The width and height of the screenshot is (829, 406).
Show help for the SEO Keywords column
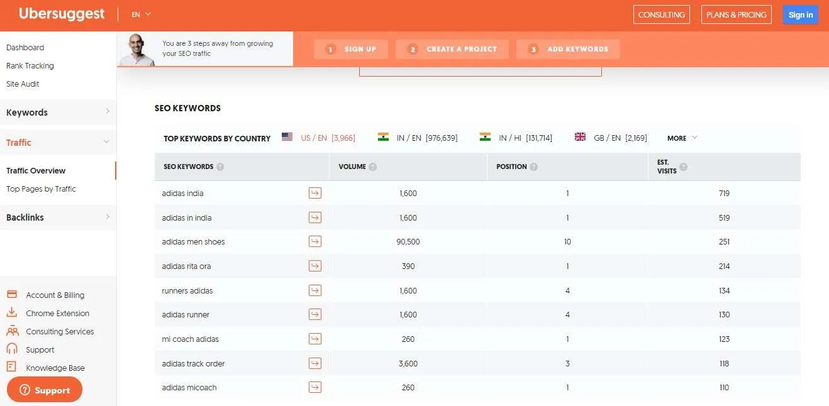point(220,167)
